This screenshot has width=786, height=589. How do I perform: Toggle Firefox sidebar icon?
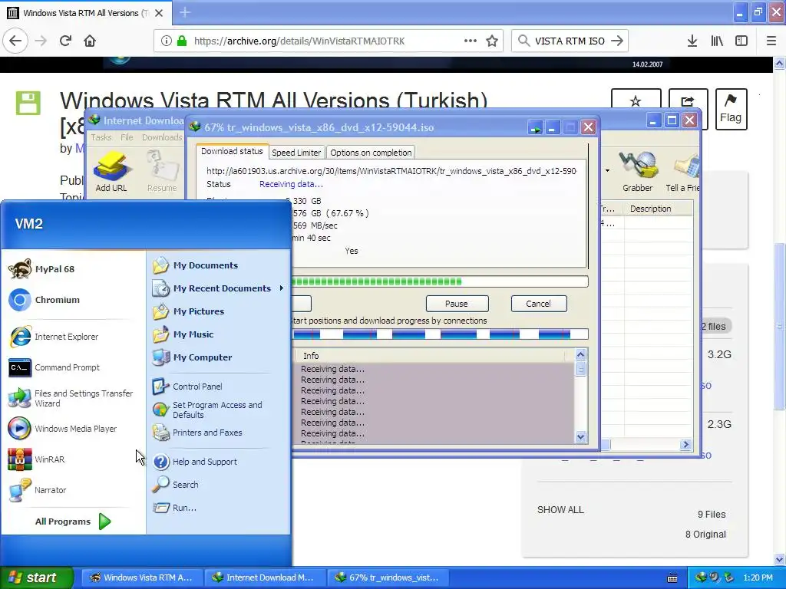[741, 41]
